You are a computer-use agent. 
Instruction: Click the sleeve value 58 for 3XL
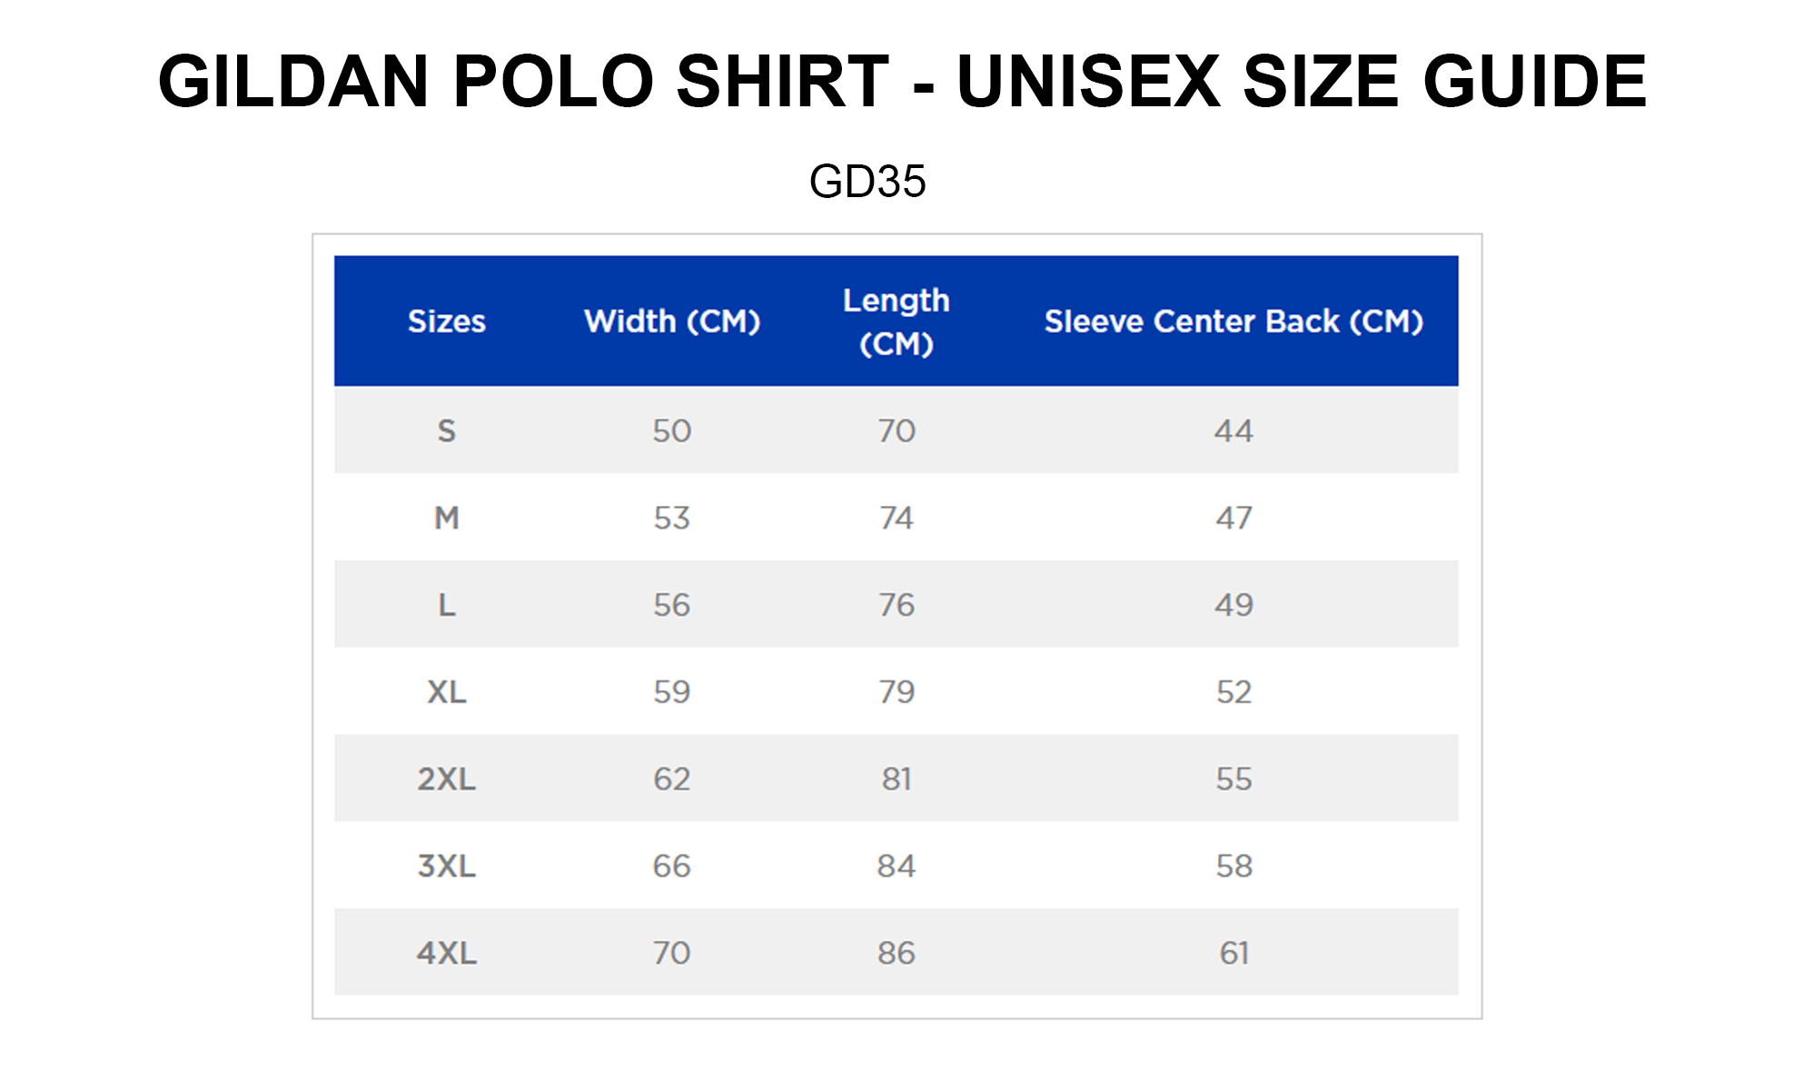1233,867
